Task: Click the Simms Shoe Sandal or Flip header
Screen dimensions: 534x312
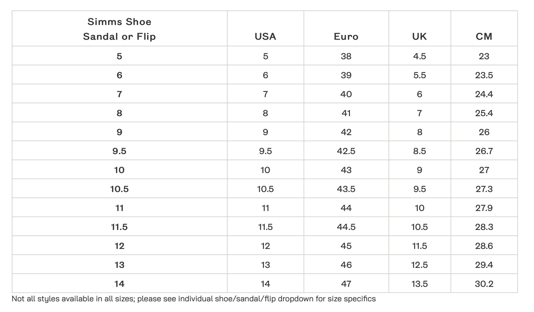Action: pyautogui.click(x=119, y=29)
